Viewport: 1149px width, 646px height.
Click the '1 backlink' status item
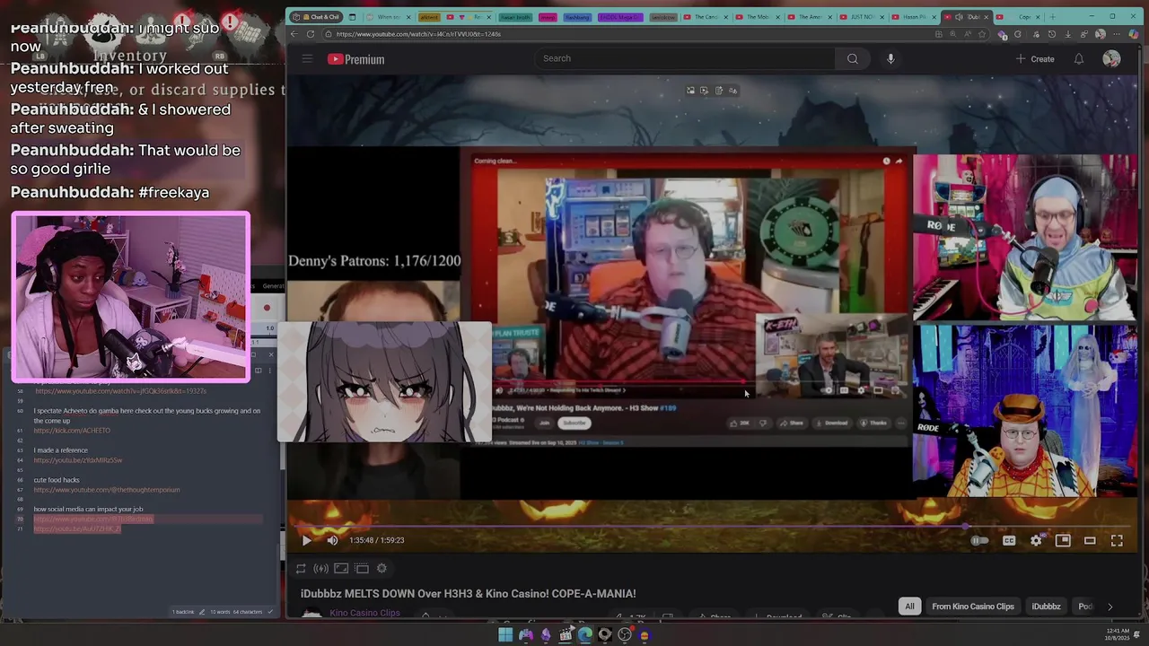pyautogui.click(x=183, y=612)
